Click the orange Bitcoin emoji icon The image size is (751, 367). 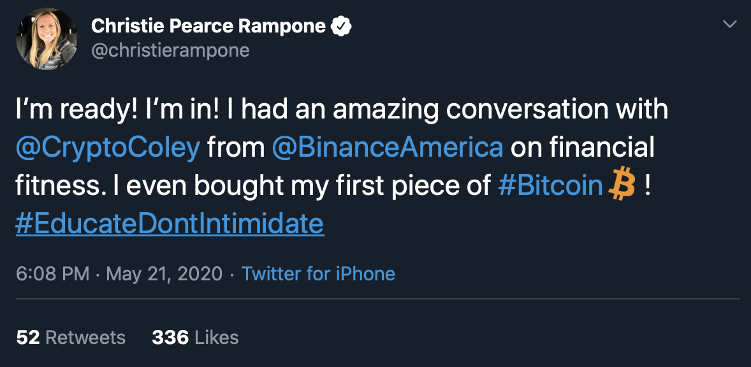(623, 185)
